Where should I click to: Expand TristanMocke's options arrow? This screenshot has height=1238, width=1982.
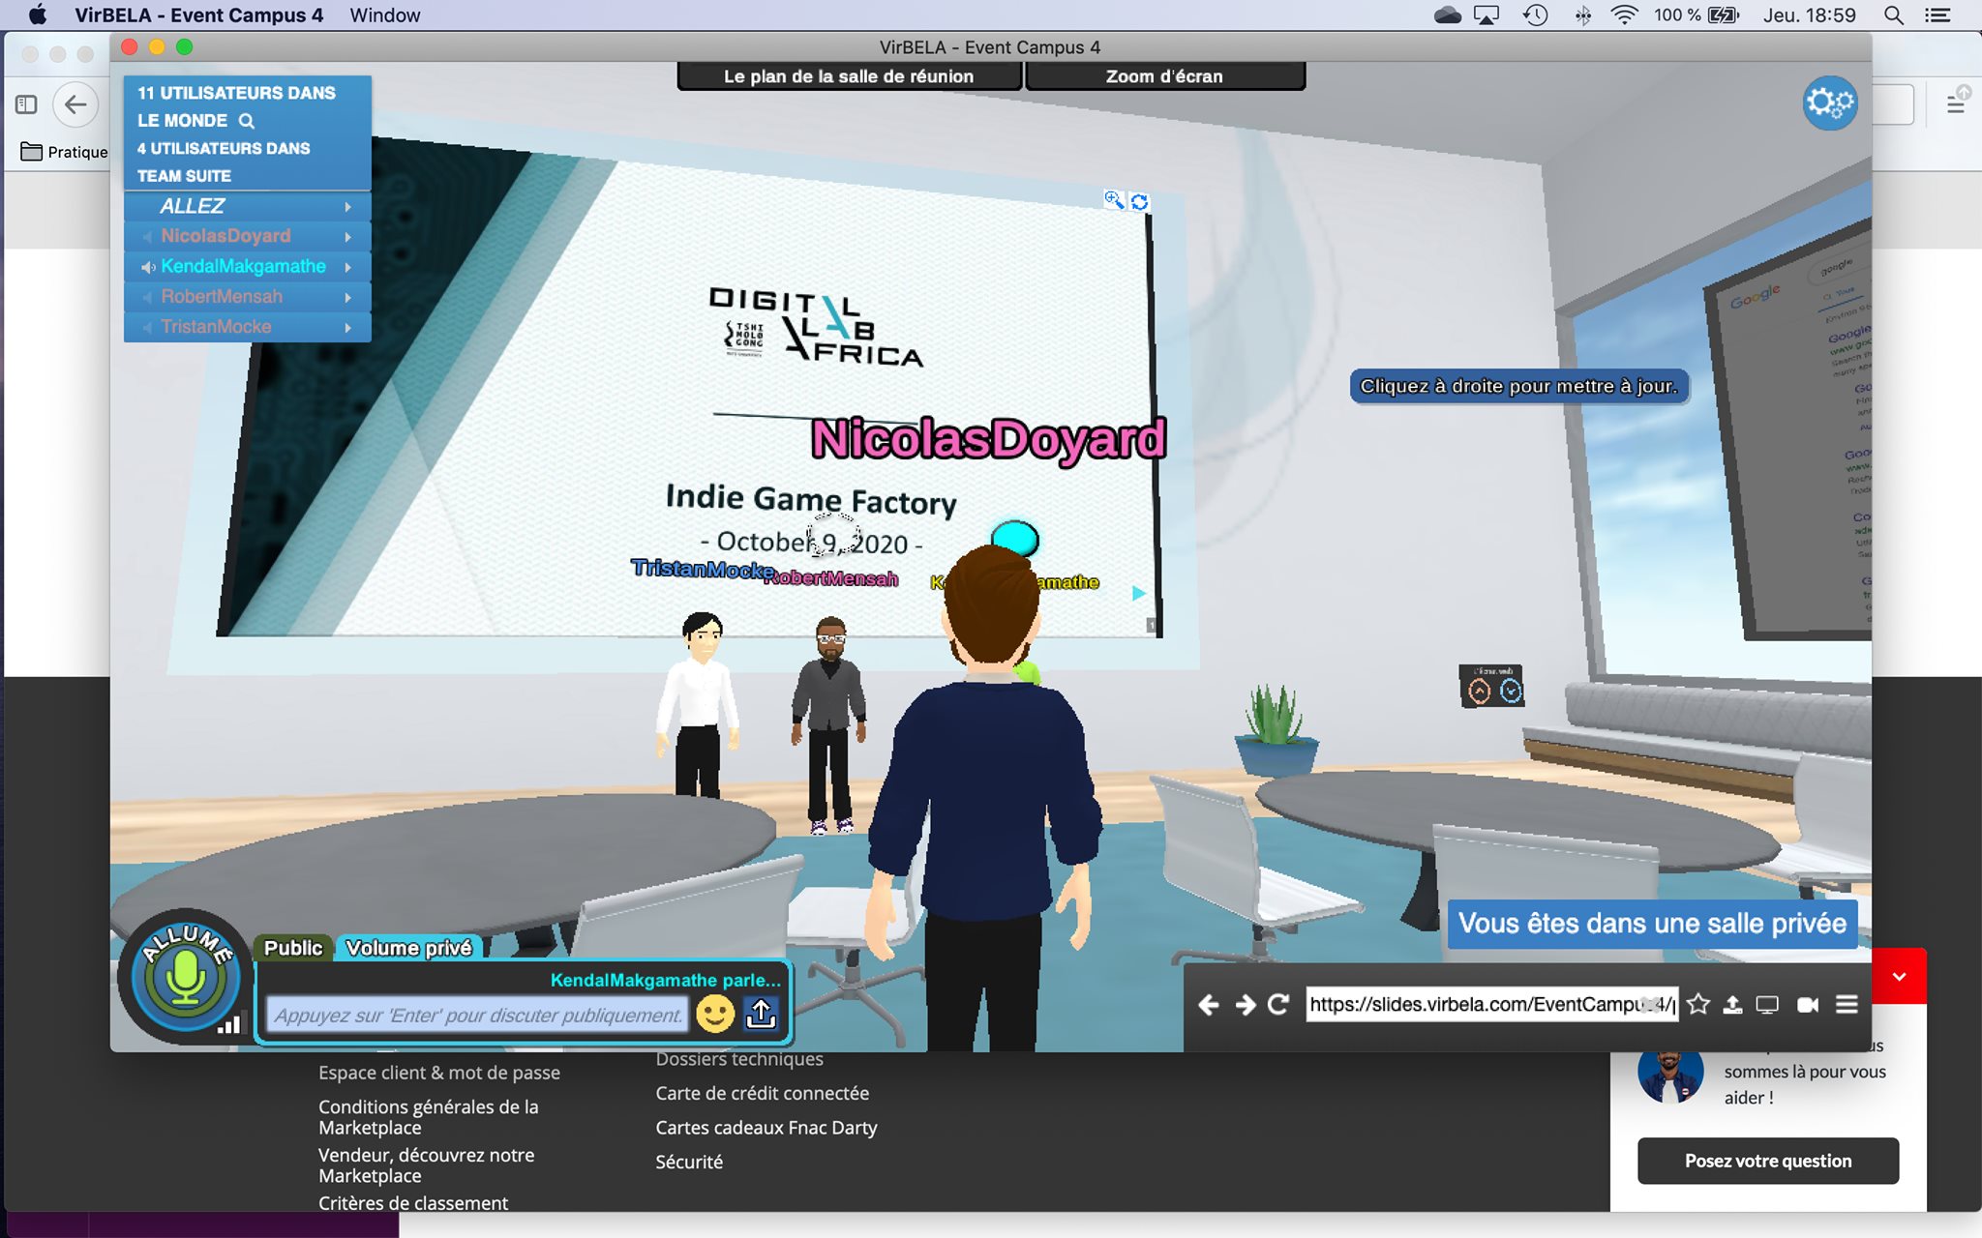click(348, 327)
